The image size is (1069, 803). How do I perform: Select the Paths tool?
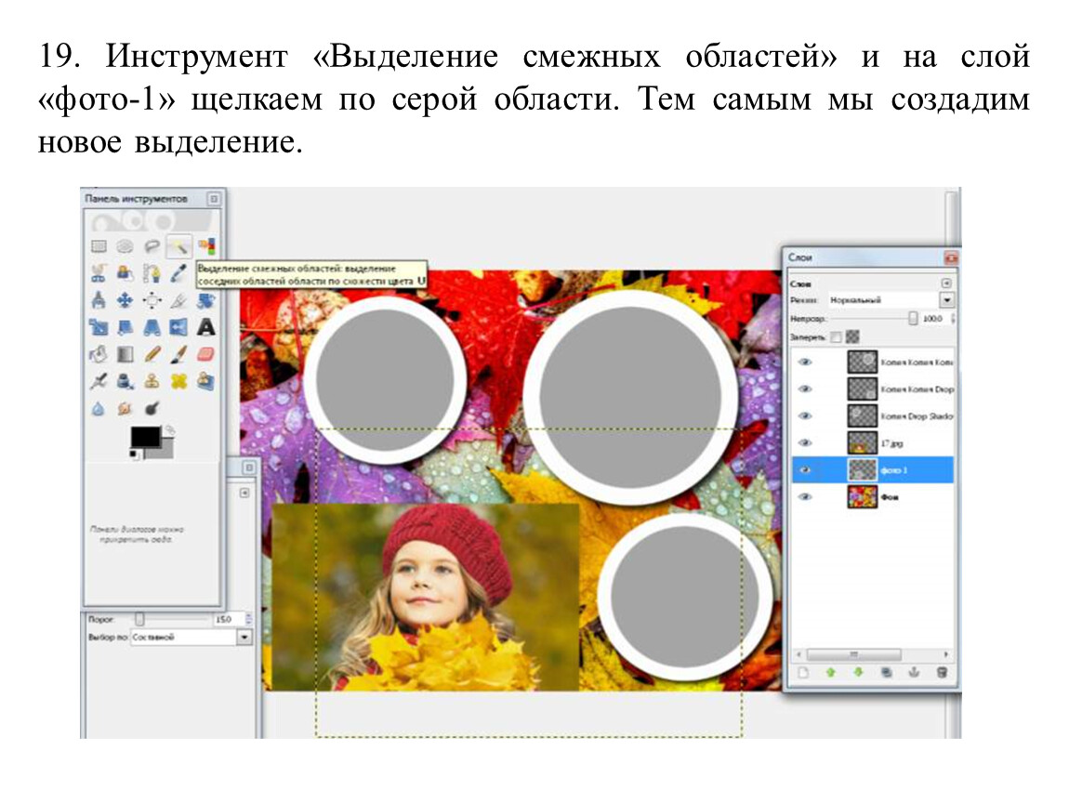tap(152, 273)
